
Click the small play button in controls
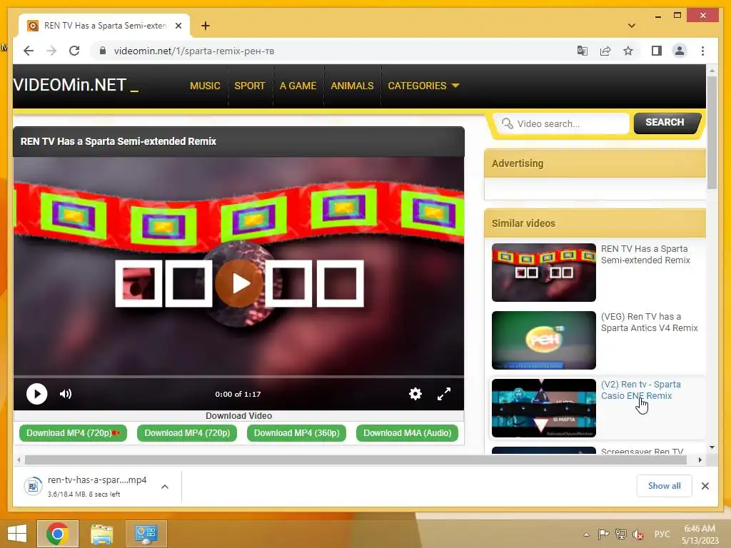pyautogui.click(x=36, y=394)
